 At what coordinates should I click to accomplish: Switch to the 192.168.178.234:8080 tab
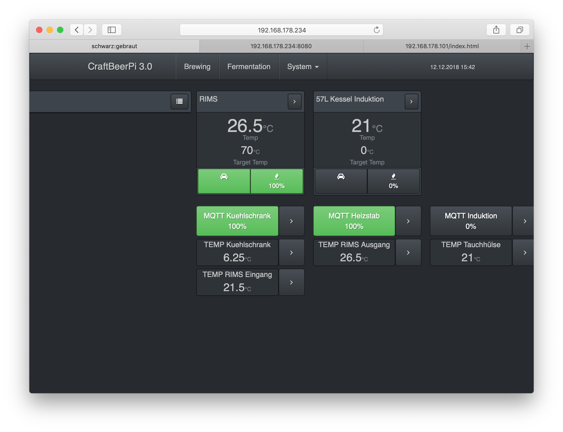[281, 46]
